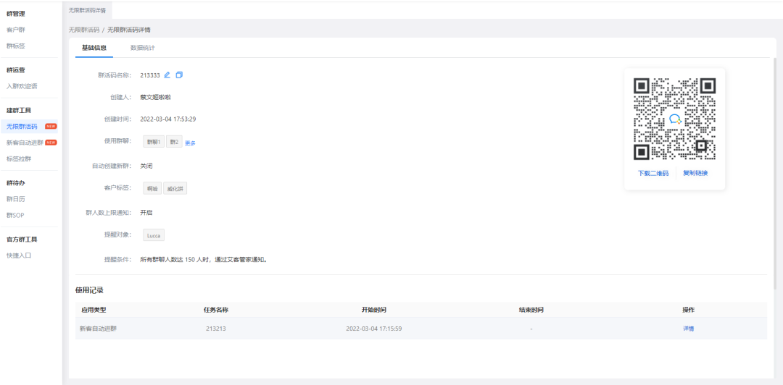Screen dimensions: 783x385
Task: Click the 新客自动进群 table cell
Action: click(99, 329)
